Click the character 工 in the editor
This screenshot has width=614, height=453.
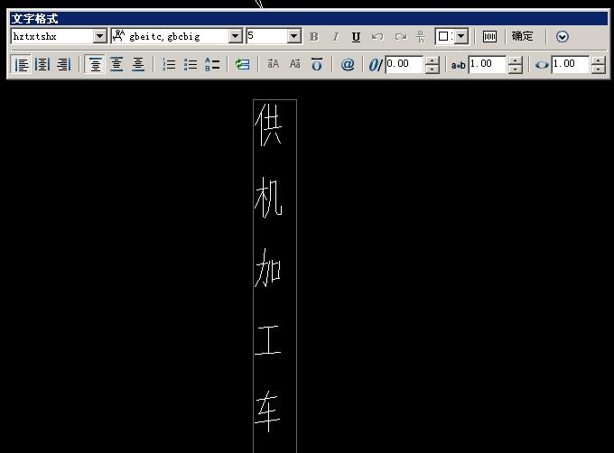268,340
